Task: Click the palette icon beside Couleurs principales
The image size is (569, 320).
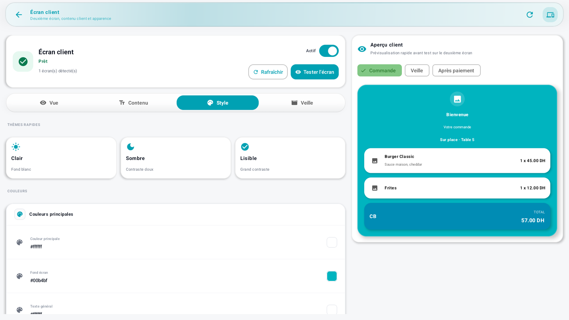Action: [x=20, y=214]
